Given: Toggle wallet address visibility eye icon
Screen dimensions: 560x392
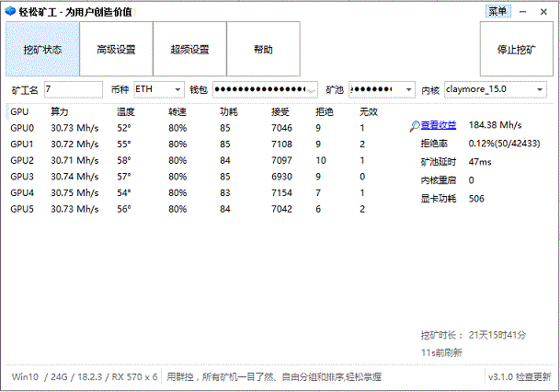Looking at the screenshot, I should tap(313, 90).
